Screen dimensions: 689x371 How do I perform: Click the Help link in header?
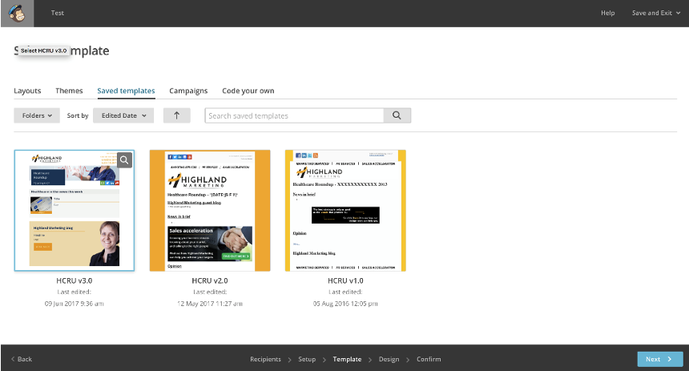607,13
